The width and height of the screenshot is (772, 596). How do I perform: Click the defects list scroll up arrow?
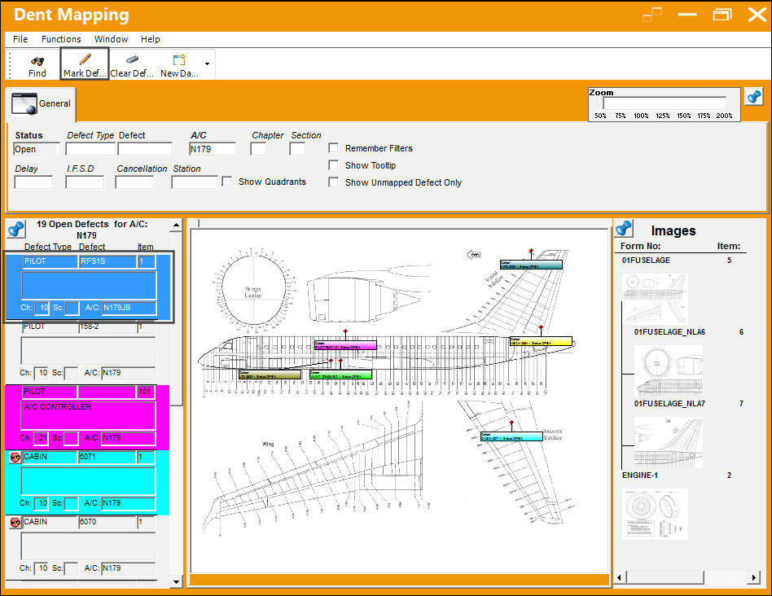[x=176, y=226]
